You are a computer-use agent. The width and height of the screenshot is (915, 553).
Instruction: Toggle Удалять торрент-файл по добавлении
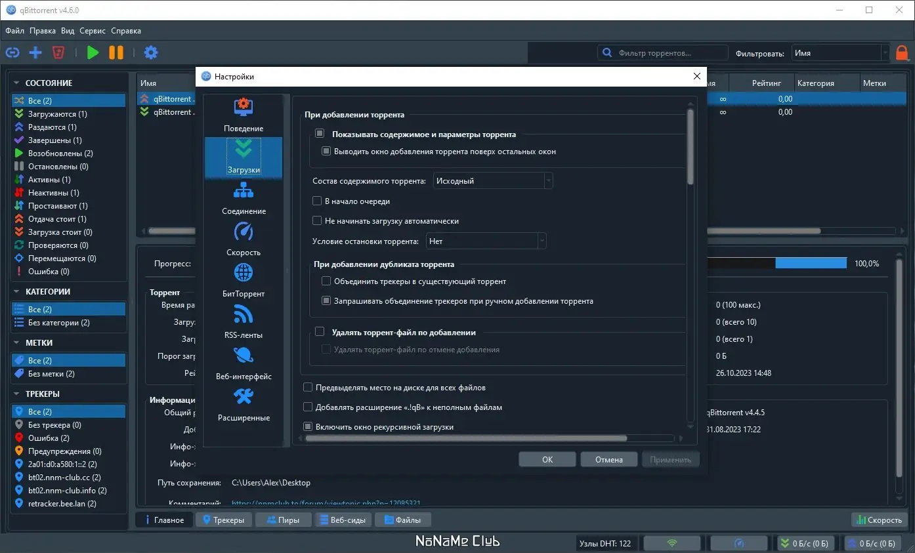click(x=320, y=331)
